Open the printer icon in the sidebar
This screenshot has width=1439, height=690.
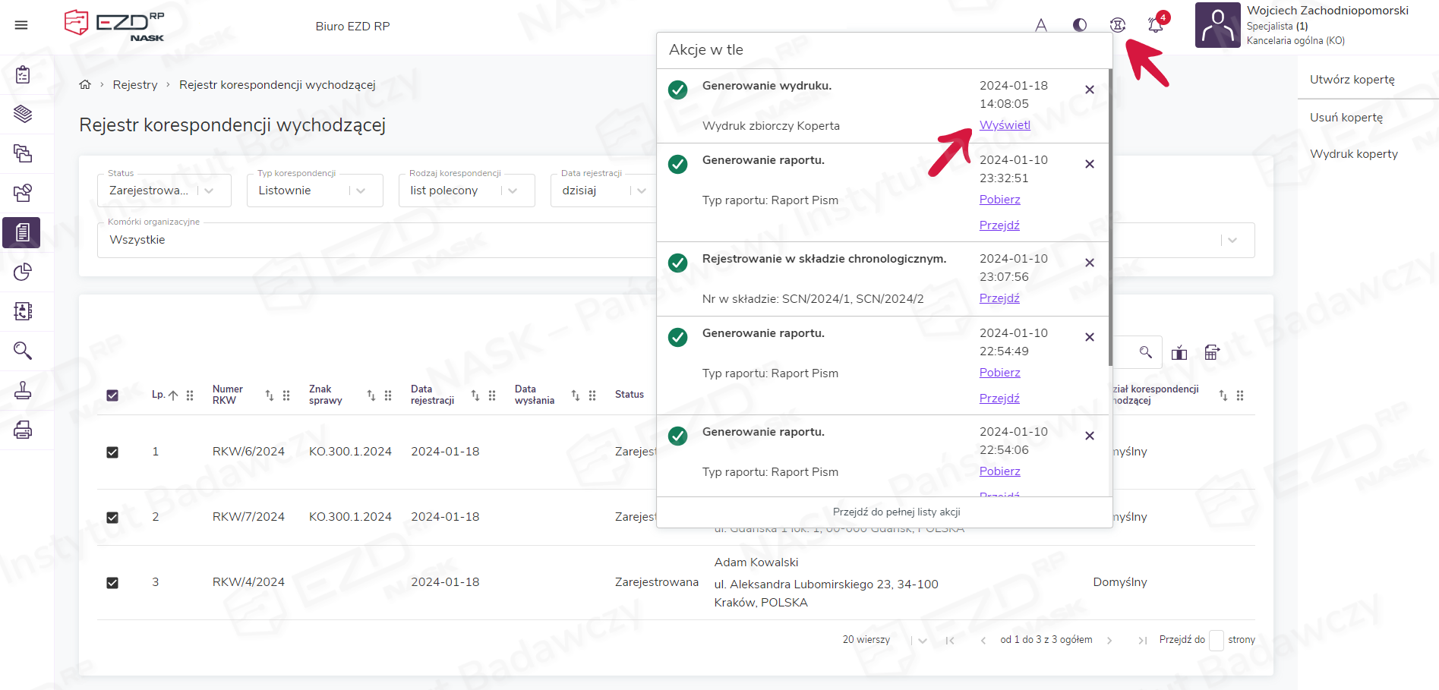coord(23,430)
